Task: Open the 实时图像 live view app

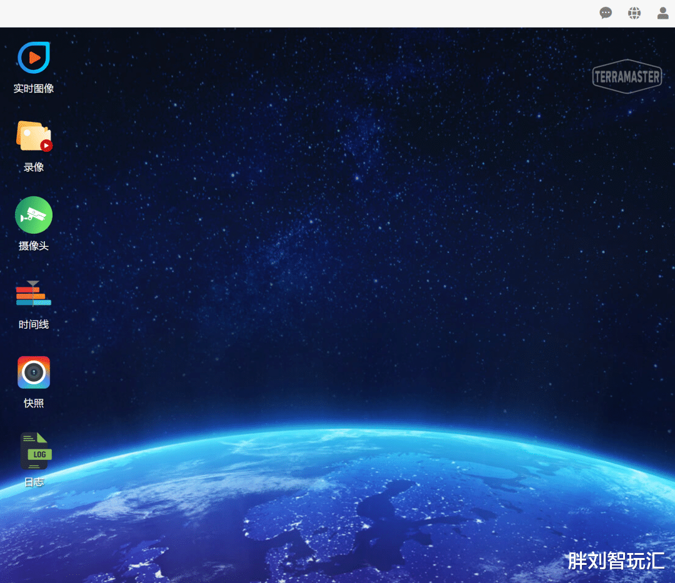Action: click(x=34, y=57)
